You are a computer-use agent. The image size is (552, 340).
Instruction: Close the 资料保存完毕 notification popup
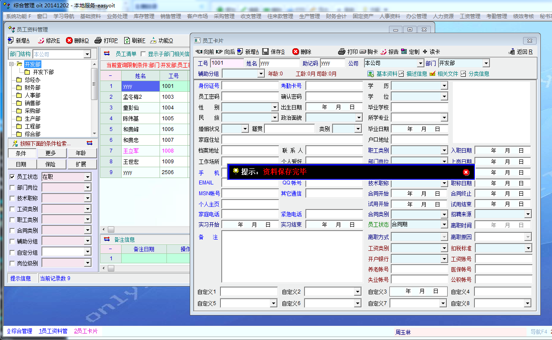pos(466,172)
